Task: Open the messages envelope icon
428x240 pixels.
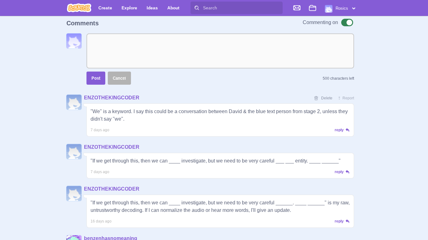Action: point(297,8)
